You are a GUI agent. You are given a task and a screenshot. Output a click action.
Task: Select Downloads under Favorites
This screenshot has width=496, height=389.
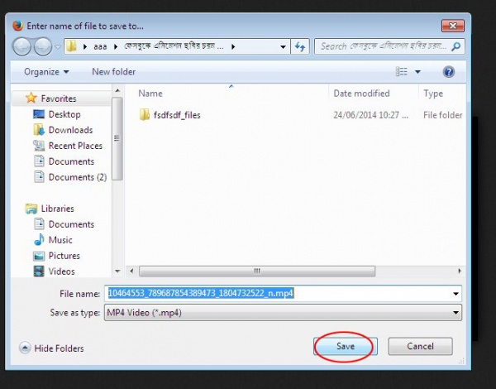70,130
